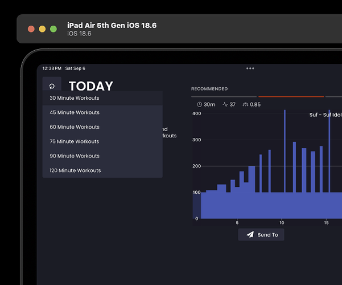Image resolution: width=342 pixels, height=285 pixels.
Task: Choose 60 Minute Workouts from list
Action: [102, 127]
